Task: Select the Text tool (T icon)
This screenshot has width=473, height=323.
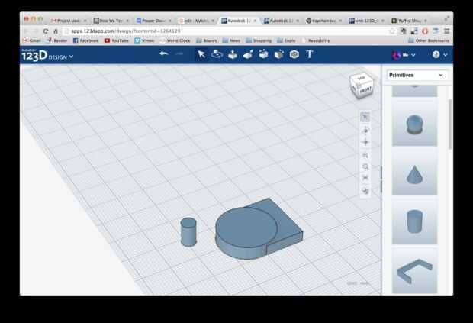Action: [310, 54]
